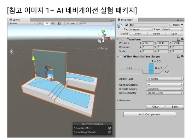Screen dimensions: 191x140
Task: Toggle Show HeightMesh checkbox
Action: coord(110,132)
